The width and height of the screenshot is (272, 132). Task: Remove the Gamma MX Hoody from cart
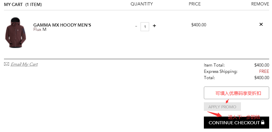[261, 24]
